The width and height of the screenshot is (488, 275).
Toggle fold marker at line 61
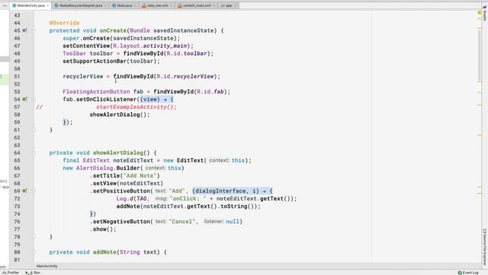click(x=34, y=130)
